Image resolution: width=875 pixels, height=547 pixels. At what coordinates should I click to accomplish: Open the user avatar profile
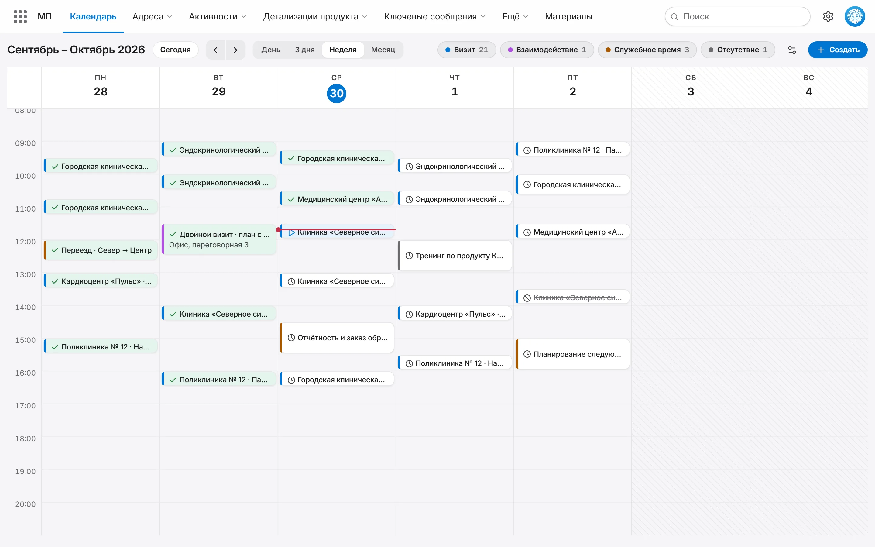855,17
